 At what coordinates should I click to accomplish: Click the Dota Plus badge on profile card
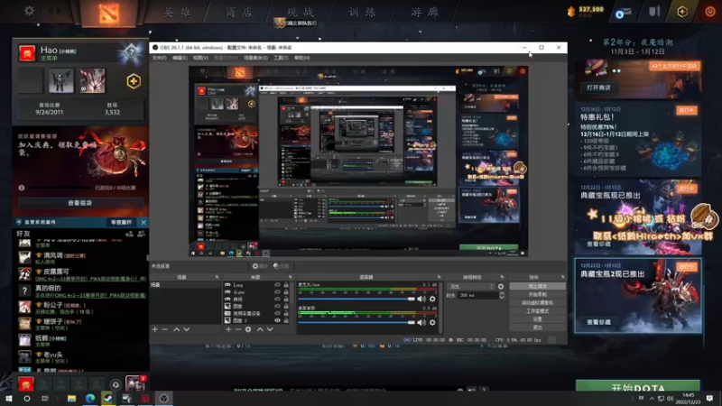tap(134, 81)
